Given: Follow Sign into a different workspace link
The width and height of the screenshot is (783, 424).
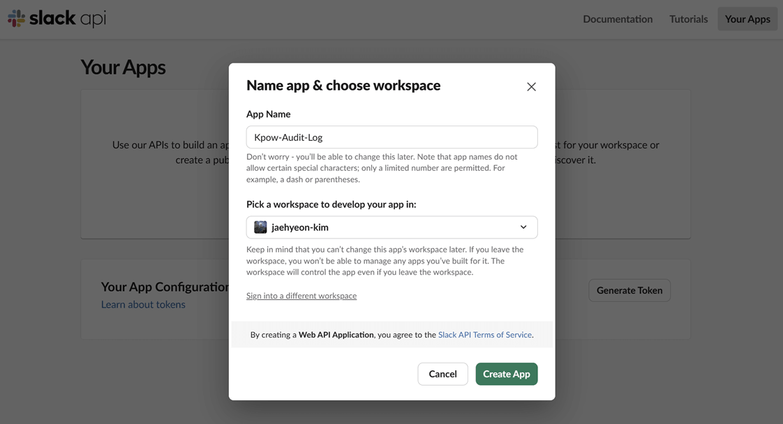Looking at the screenshot, I should [301, 296].
